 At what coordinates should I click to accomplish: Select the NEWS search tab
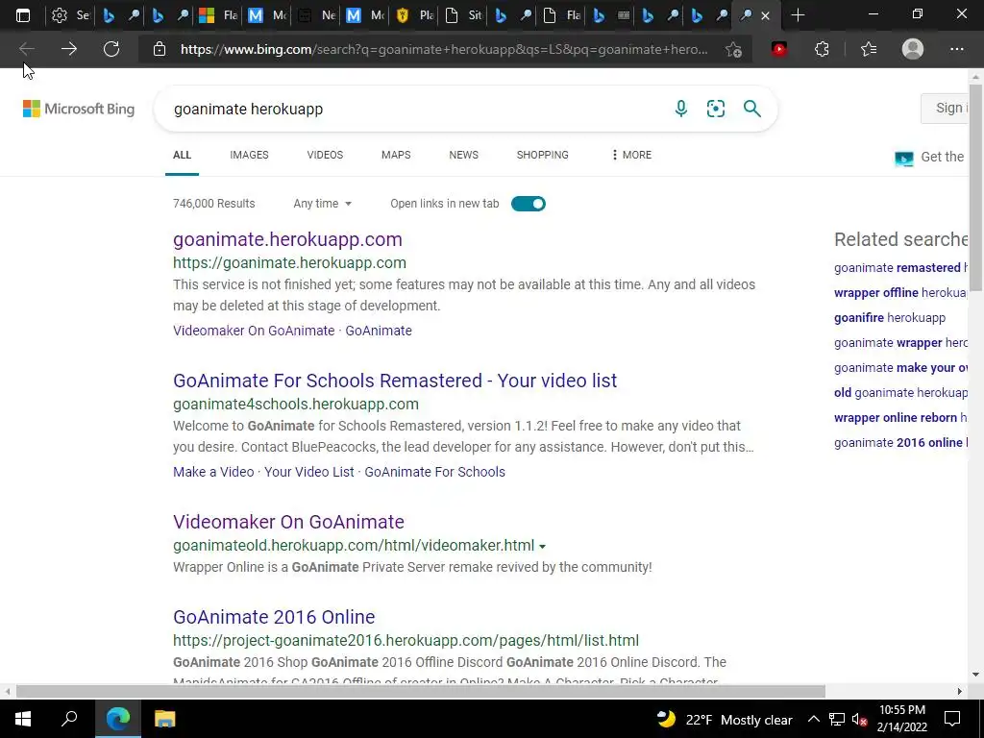(464, 155)
